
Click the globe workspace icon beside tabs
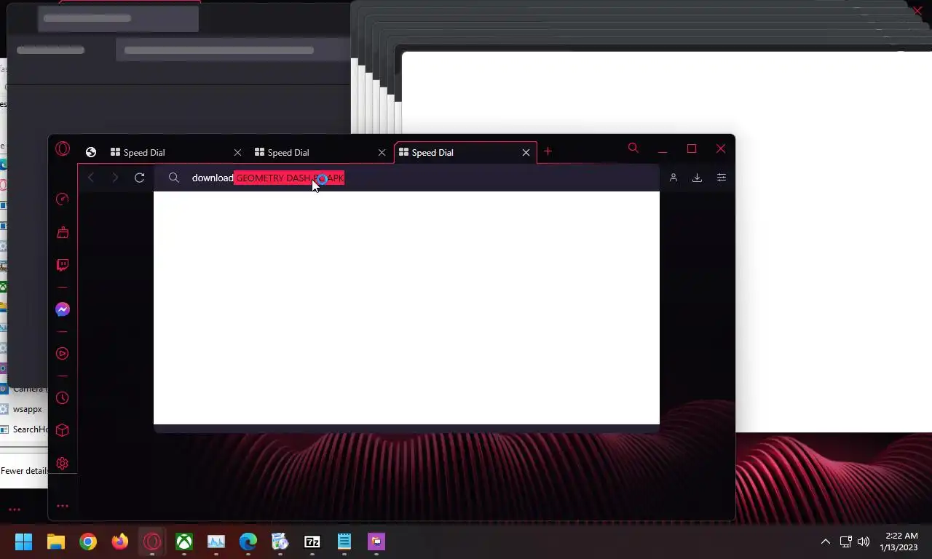point(91,152)
